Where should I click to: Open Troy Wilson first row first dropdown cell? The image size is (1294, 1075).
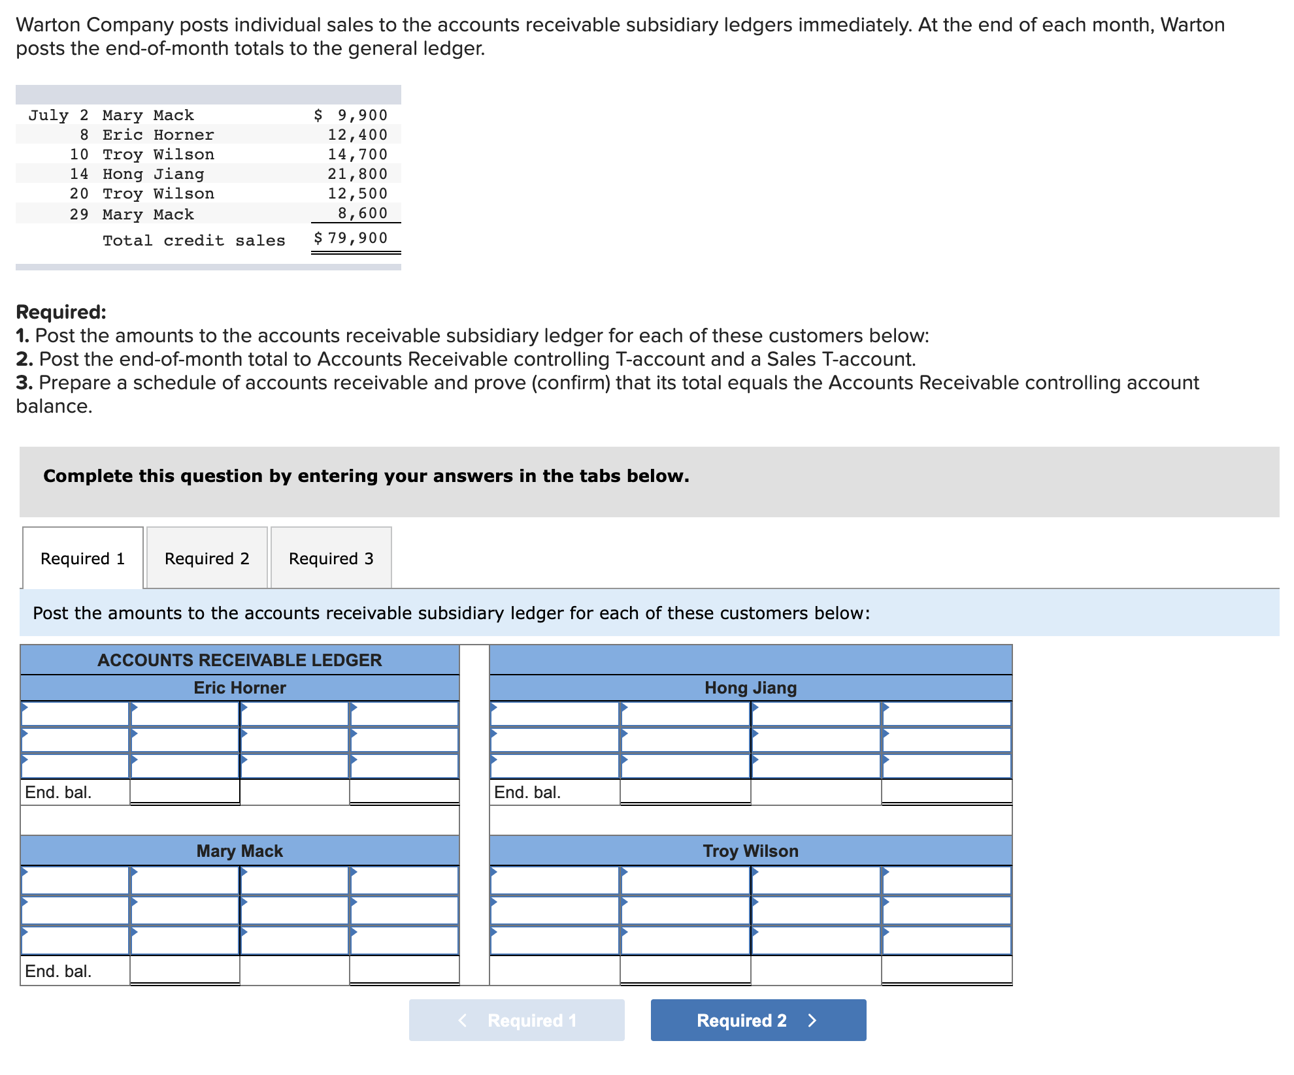pos(554,880)
